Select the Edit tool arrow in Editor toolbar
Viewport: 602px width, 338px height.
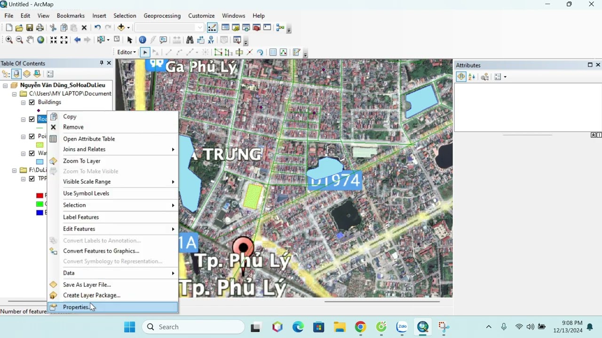point(145,52)
